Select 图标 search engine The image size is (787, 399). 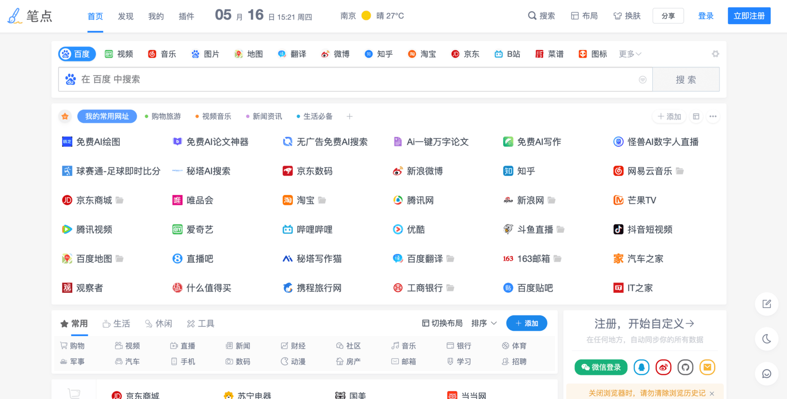coord(593,54)
